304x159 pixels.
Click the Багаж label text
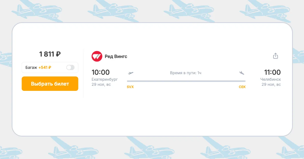(x=31, y=67)
